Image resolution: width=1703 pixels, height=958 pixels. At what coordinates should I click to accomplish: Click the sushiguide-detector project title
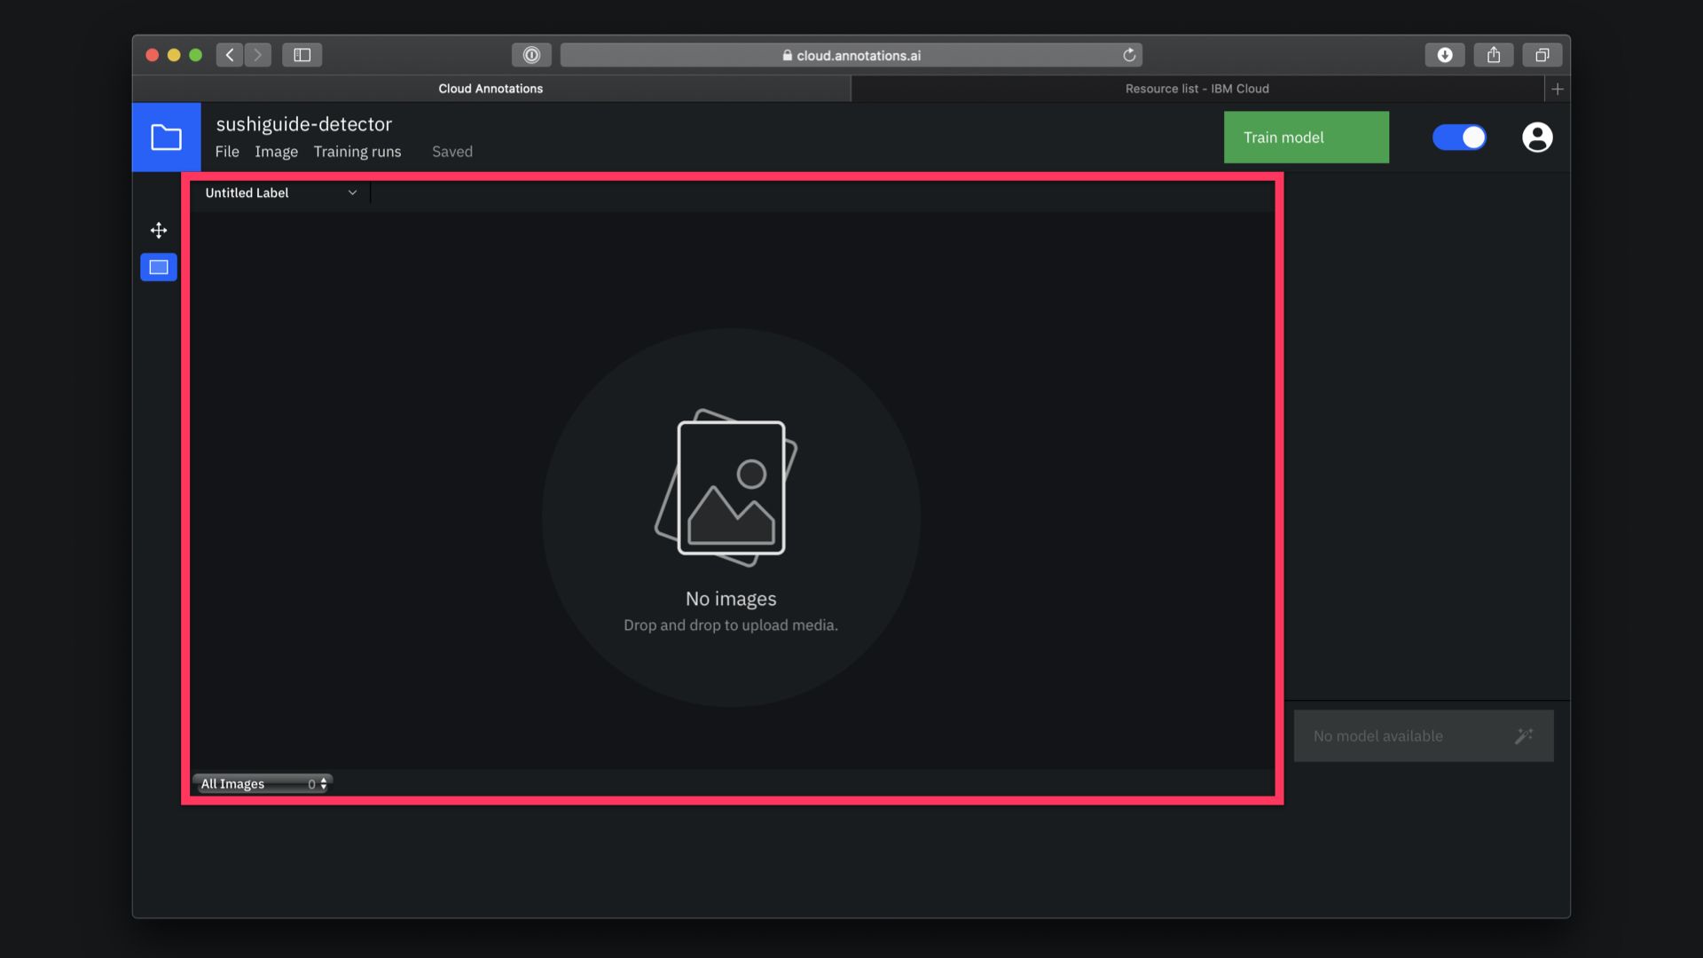(x=304, y=124)
